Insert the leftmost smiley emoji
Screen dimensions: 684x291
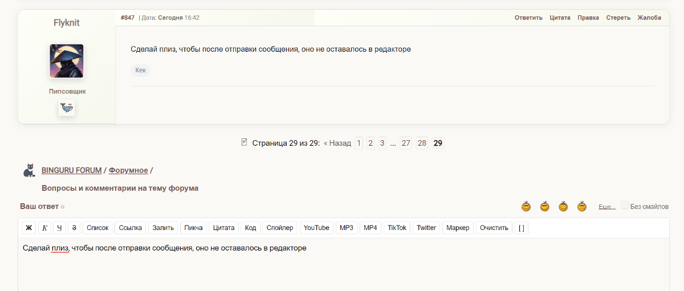tap(526, 206)
